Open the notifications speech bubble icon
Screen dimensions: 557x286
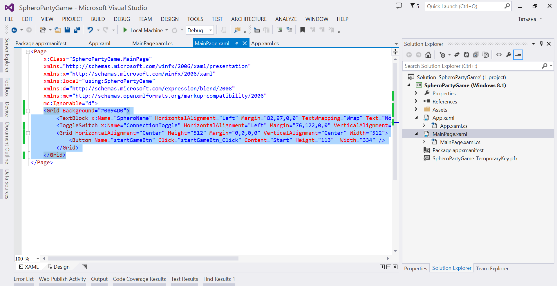399,6
